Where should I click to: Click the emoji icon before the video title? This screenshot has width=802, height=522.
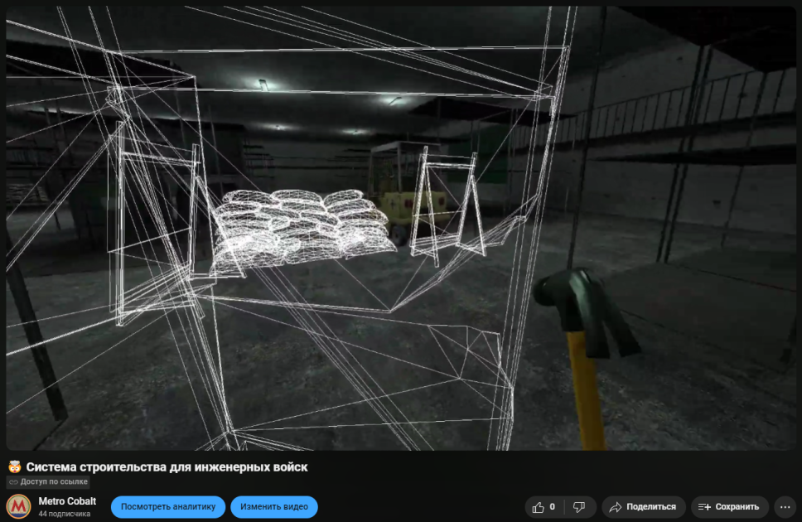coord(14,466)
